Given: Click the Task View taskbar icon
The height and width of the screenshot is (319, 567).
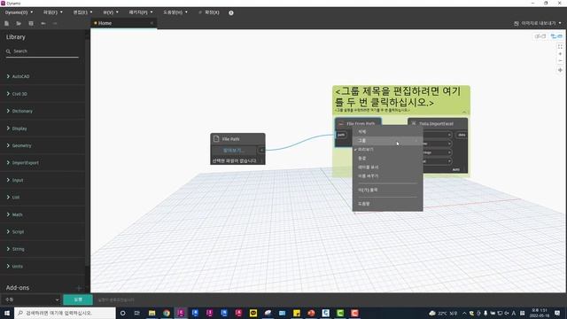Looking at the screenshot, I should [137, 313].
